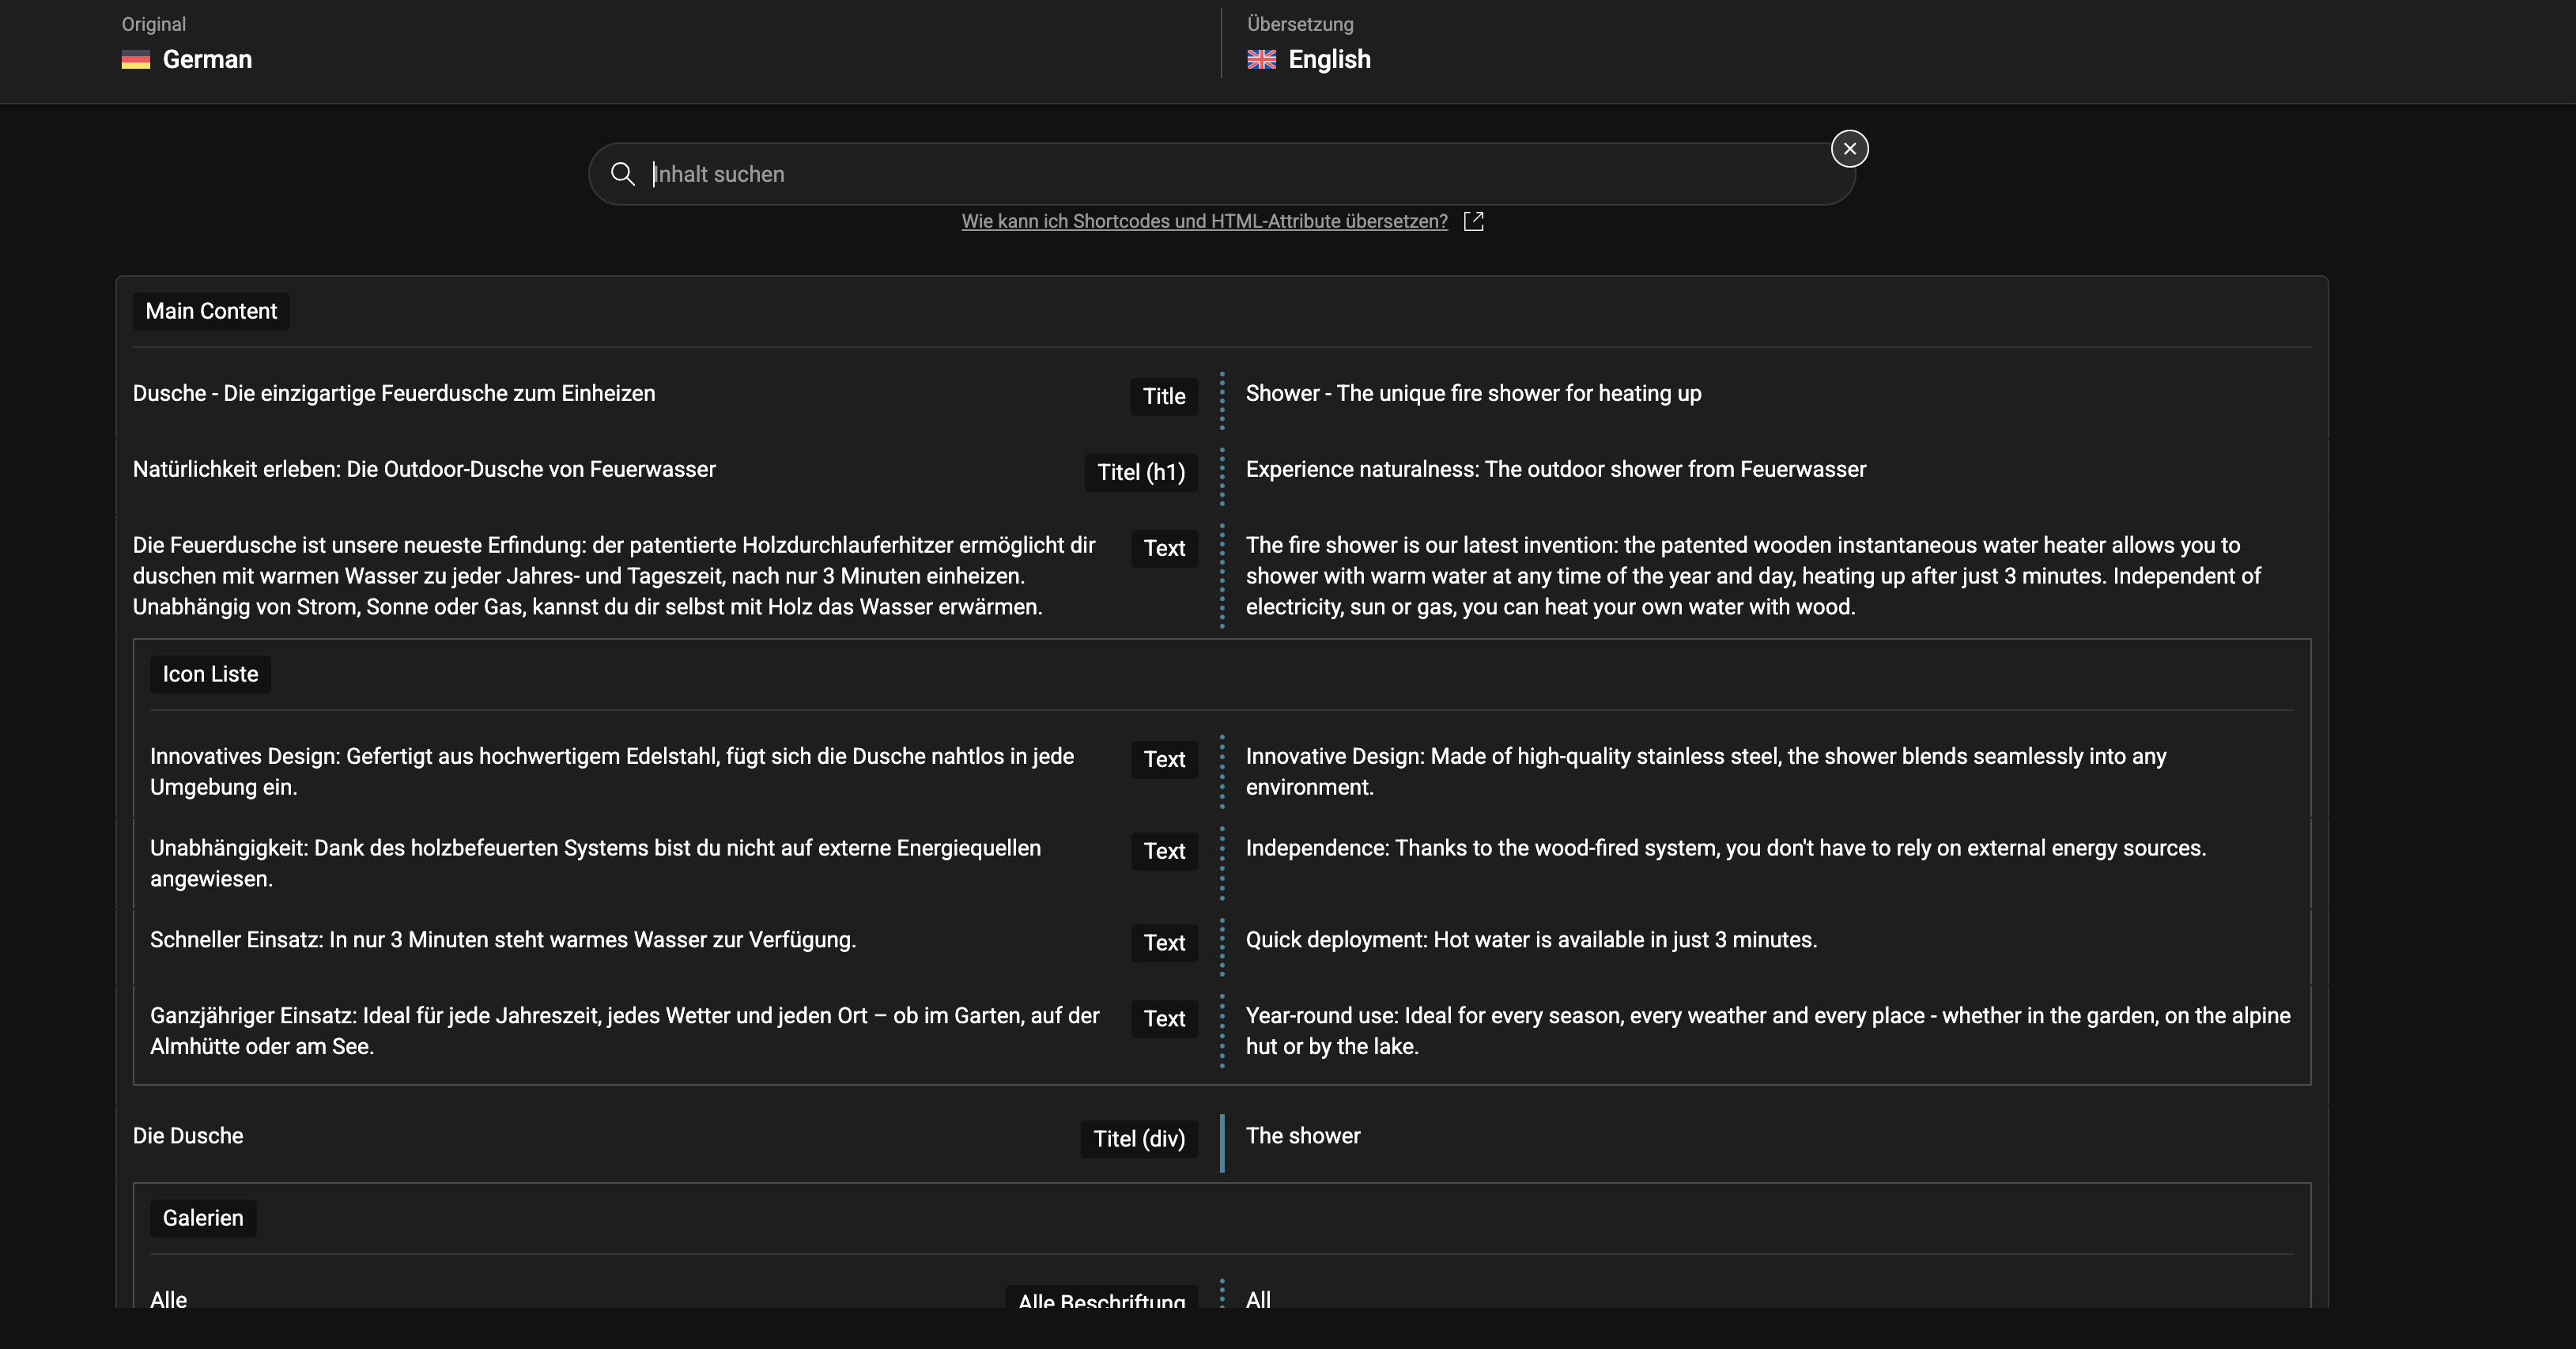This screenshot has width=2576, height=1349.
Task: Select original 'Ganzjähriger Einsatz: Ideal für jede Jahreszeit'
Action: tap(624, 1030)
